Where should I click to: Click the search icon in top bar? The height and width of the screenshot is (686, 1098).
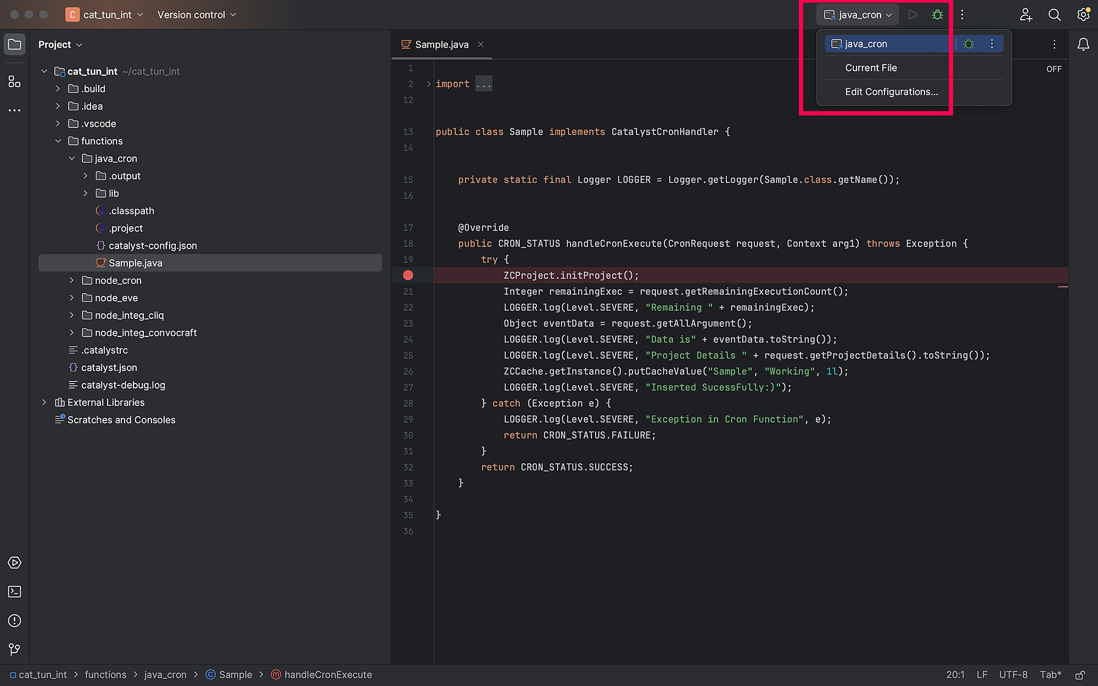[1055, 14]
